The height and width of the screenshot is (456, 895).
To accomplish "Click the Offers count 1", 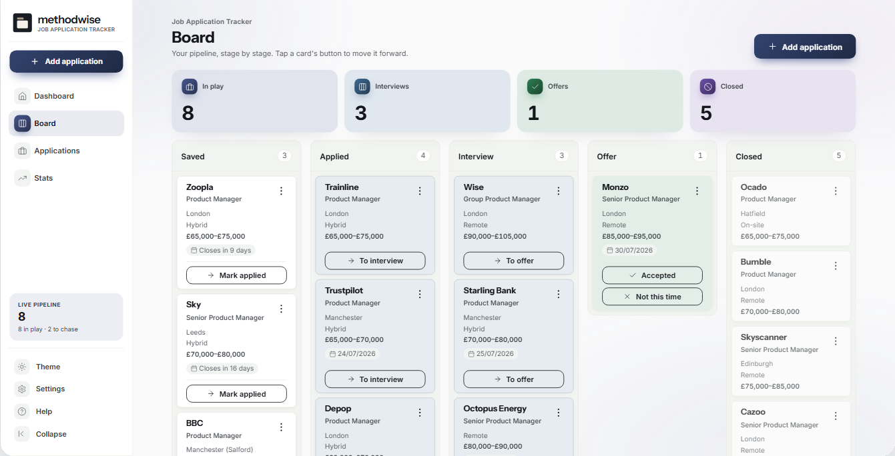I will point(533,113).
